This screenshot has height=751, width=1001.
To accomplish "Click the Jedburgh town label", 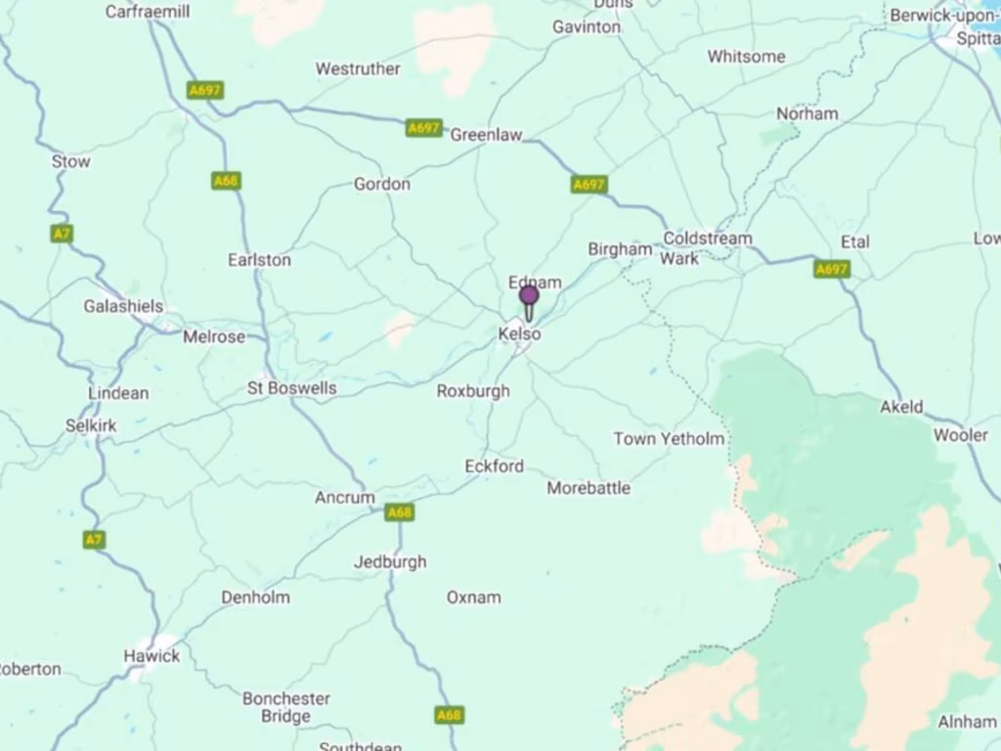I will tap(390, 562).
